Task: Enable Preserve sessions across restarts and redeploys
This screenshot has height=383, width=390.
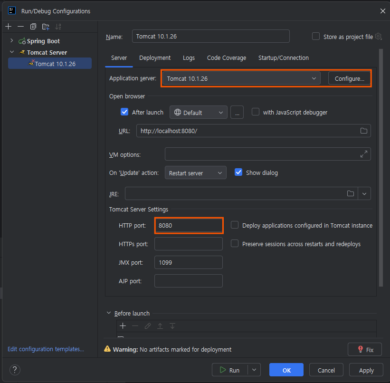Action: pos(234,243)
